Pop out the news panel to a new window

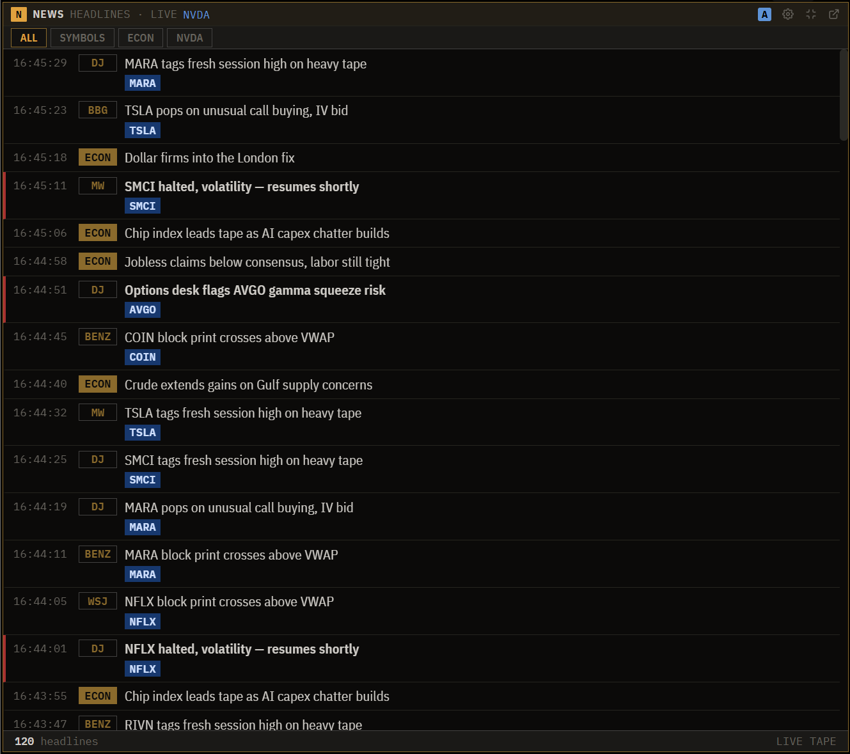(x=834, y=14)
